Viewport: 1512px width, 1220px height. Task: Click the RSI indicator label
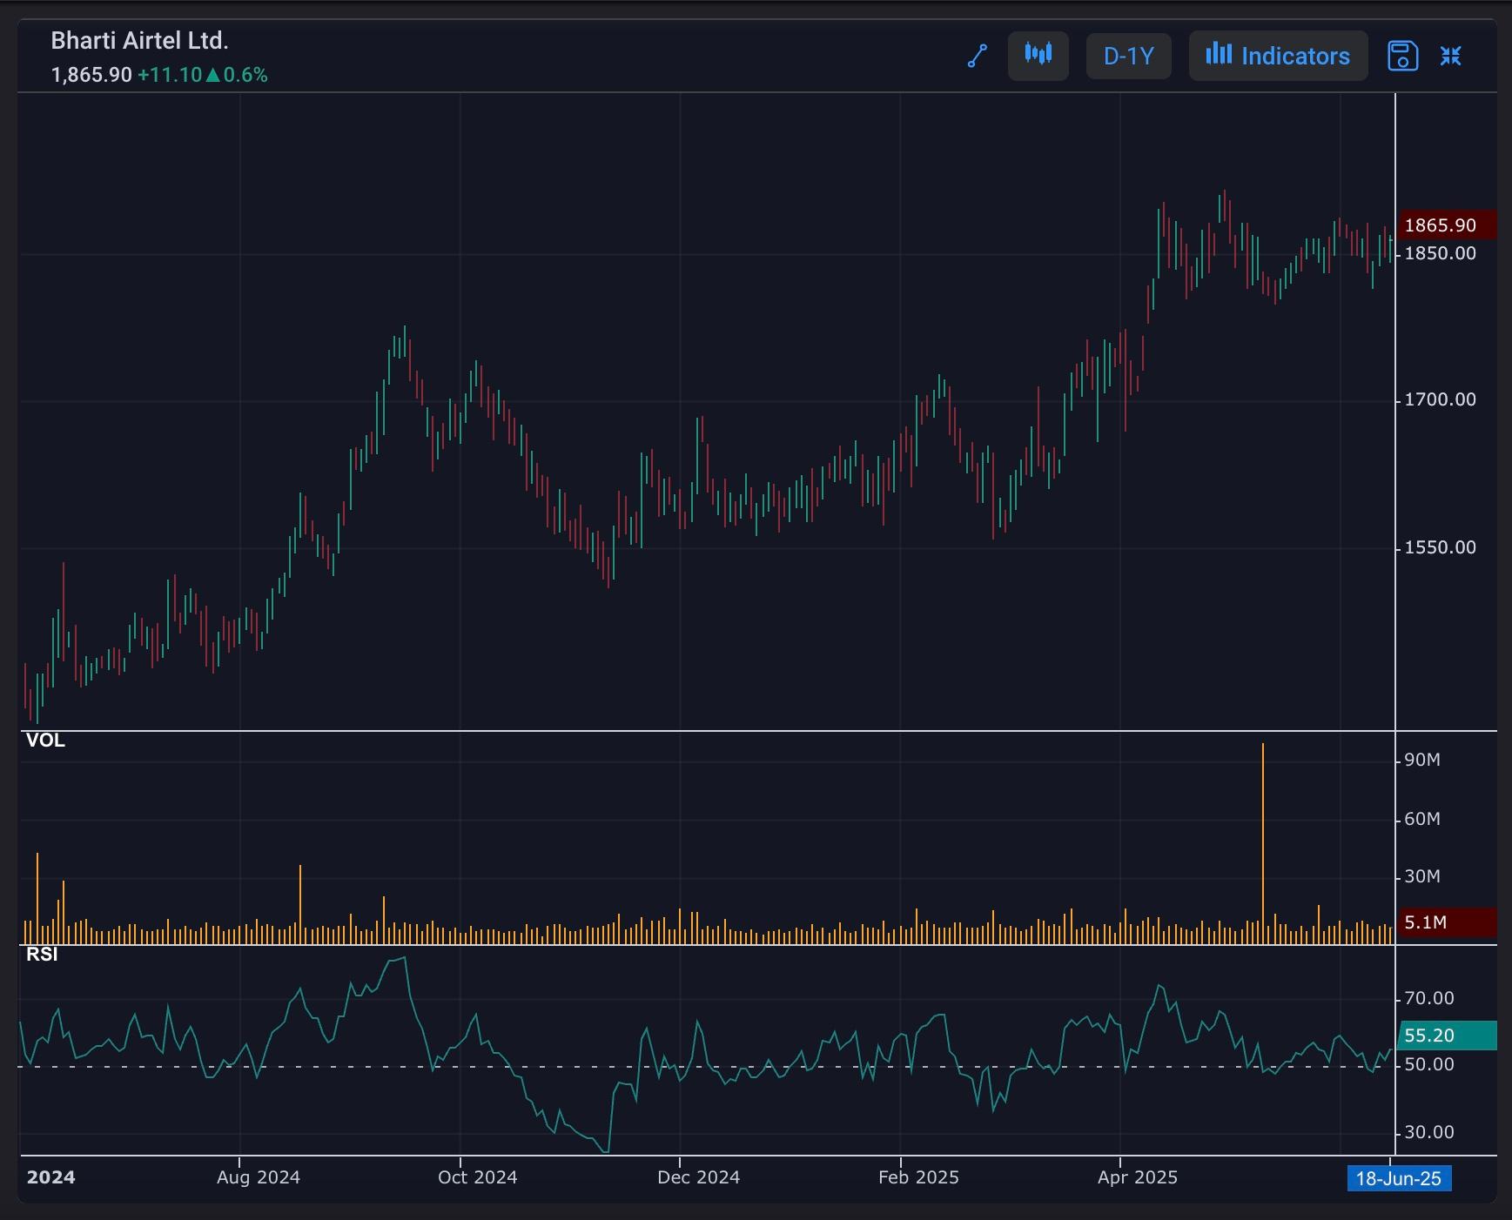[42, 955]
